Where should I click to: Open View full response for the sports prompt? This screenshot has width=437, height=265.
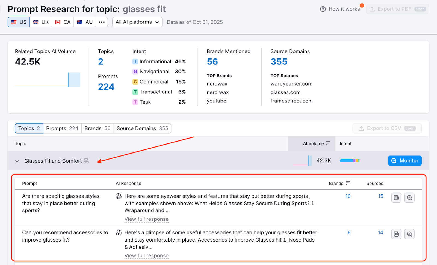(x=146, y=219)
